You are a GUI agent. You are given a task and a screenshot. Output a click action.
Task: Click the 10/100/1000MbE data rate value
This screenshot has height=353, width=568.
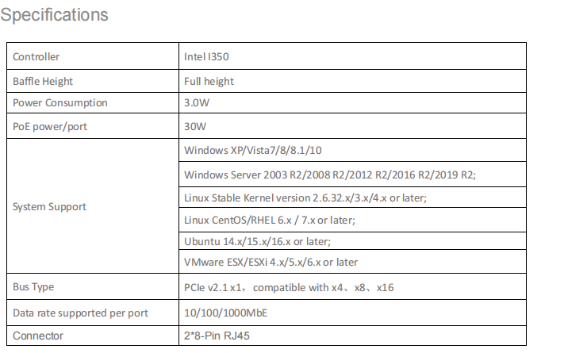226,313
